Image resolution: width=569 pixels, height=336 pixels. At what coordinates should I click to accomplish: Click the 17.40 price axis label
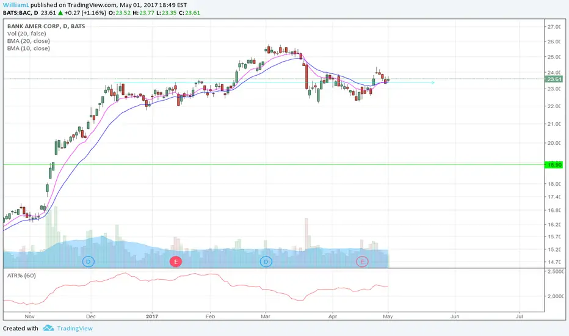click(554, 197)
